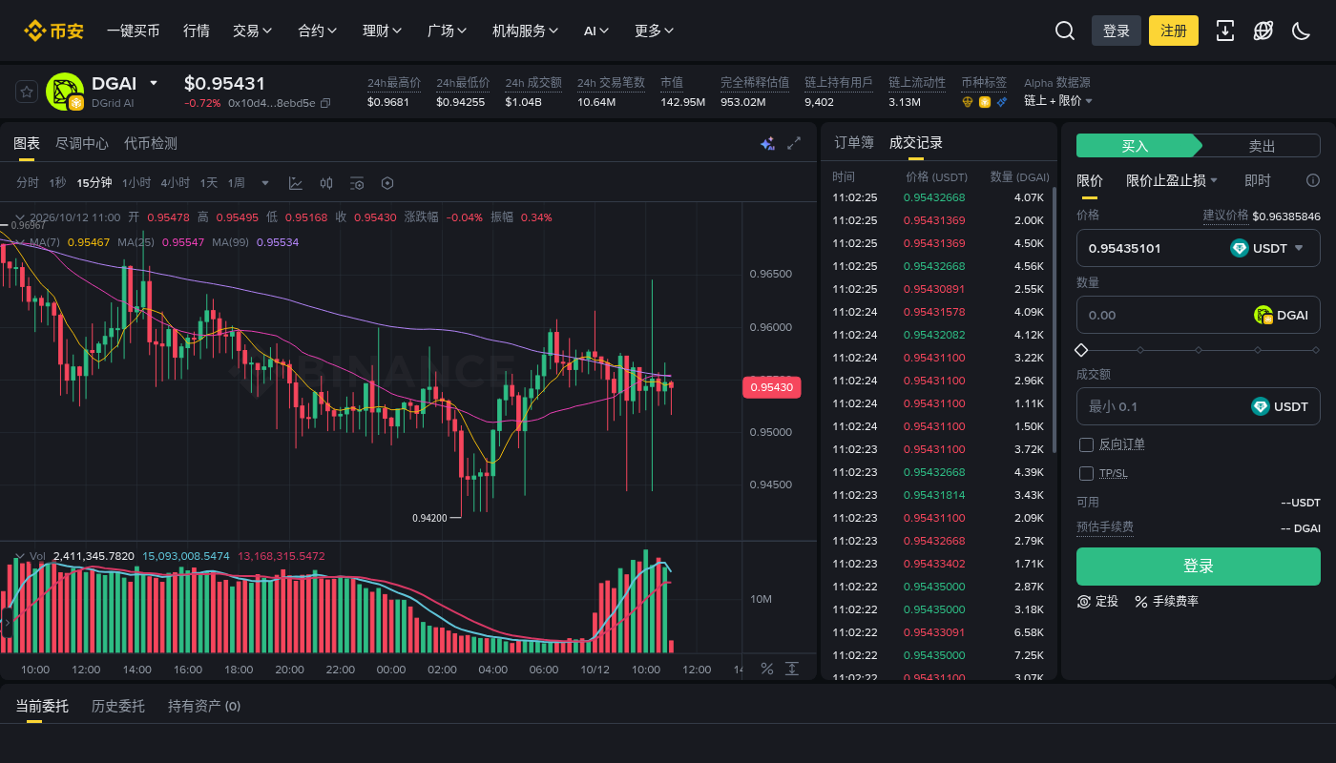Expand more timeframe intervals dropdown

[265, 183]
